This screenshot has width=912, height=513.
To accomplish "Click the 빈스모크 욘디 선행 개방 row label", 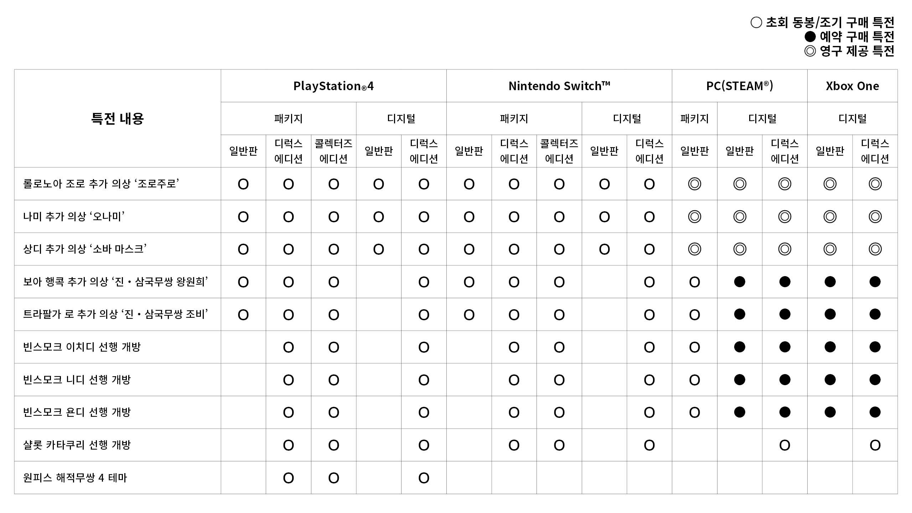I will coord(77,412).
